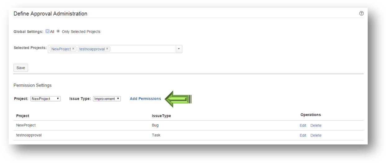The image size is (386, 163).
Task: Click inside the Selected Projects input field
Action: [x=143, y=49]
